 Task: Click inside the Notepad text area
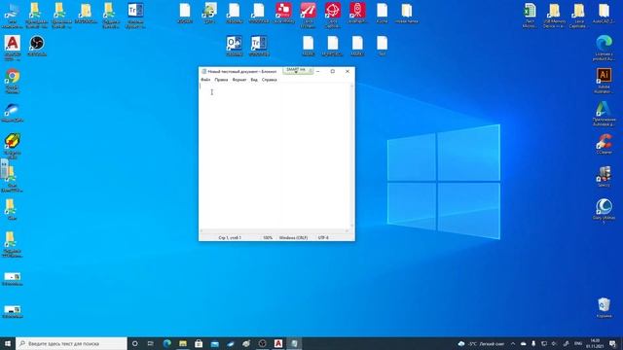(275, 156)
